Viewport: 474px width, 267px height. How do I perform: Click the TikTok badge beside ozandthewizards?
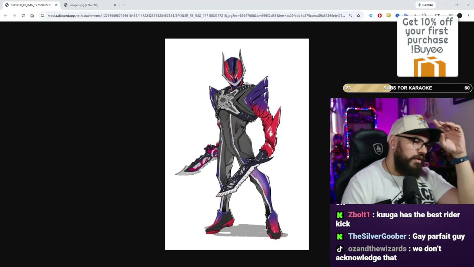coord(340,249)
